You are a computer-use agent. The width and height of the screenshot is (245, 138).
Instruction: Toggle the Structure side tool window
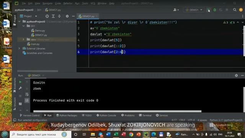15,103
